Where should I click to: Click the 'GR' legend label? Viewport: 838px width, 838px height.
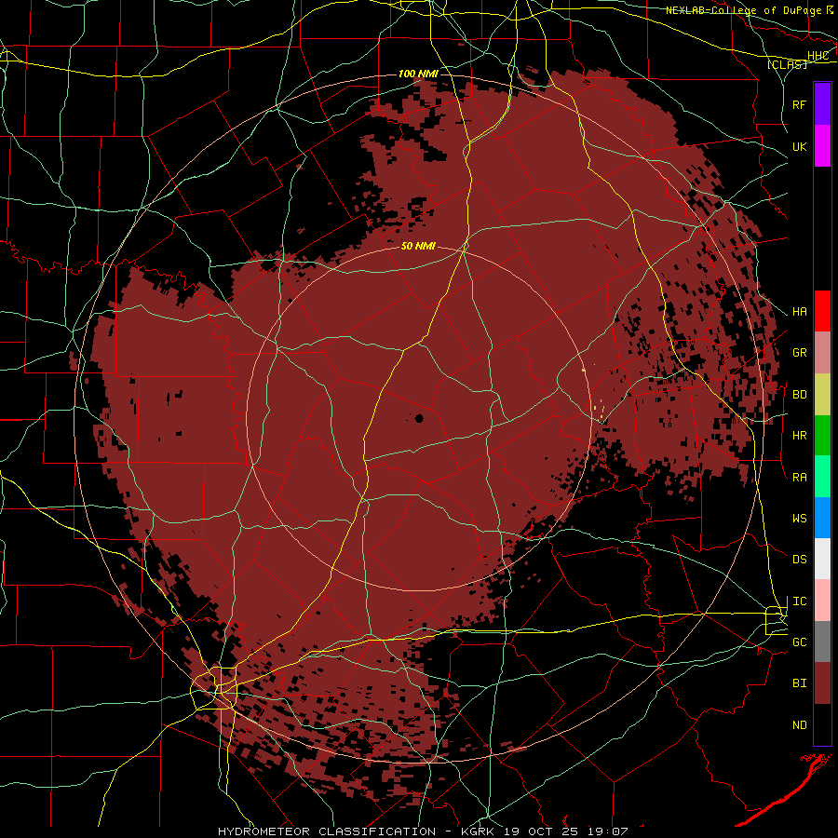800,353
